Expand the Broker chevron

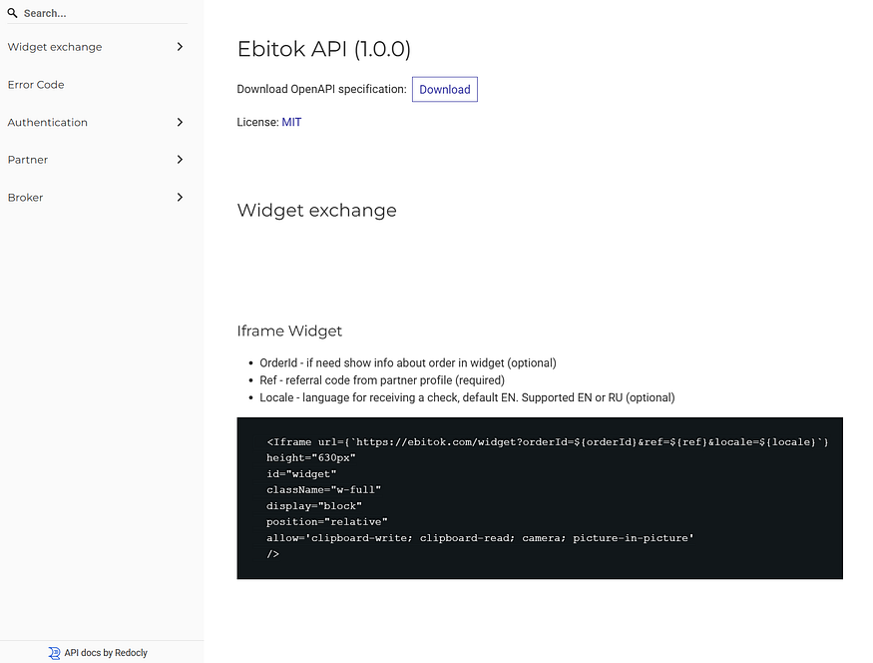point(180,198)
